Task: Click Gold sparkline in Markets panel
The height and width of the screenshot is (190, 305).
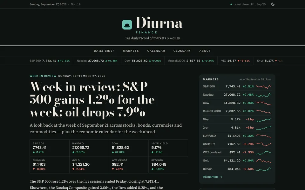Action: (x=264, y=161)
